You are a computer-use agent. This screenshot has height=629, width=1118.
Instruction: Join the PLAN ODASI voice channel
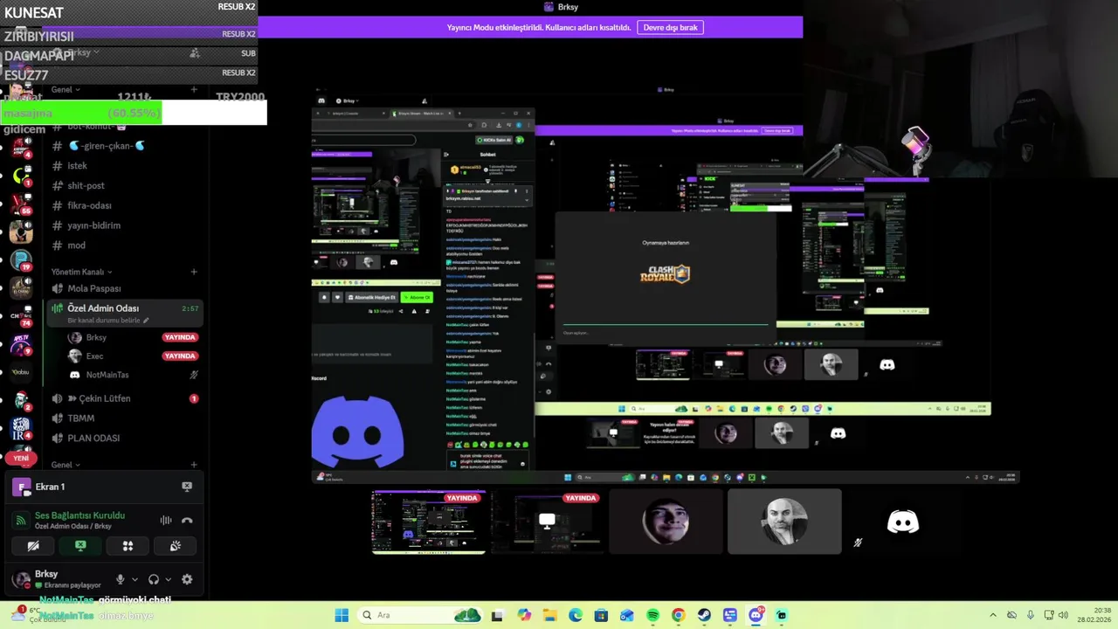tap(125, 439)
